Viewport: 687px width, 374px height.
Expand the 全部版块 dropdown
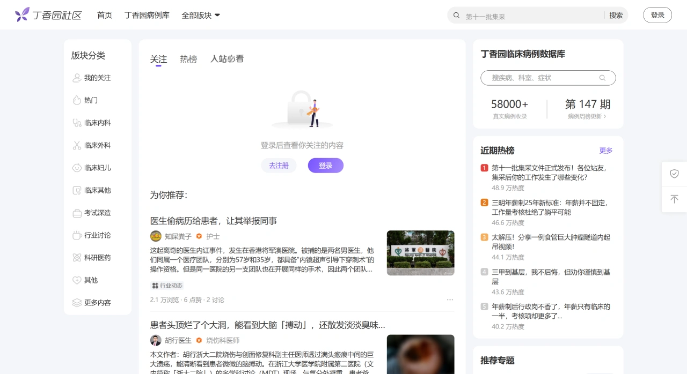click(x=201, y=15)
